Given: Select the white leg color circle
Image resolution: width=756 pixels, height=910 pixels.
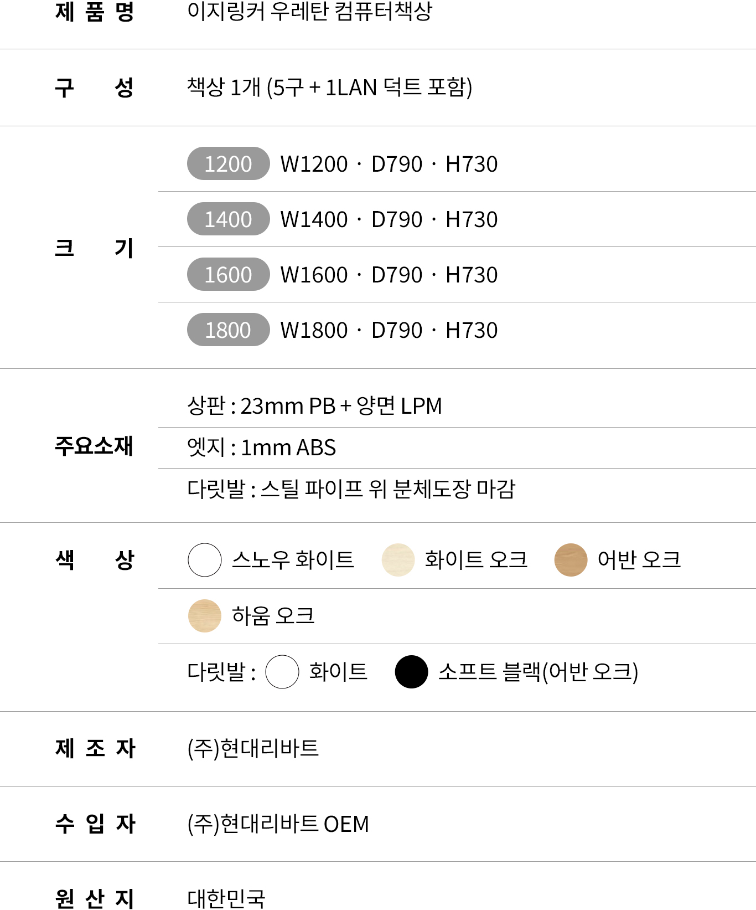Looking at the screenshot, I should (282, 672).
